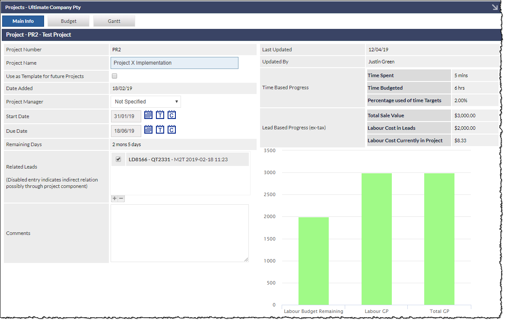Click the Due Date 'T' today icon
The height and width of the screenshot is (322, 505).
coord(160,129)
